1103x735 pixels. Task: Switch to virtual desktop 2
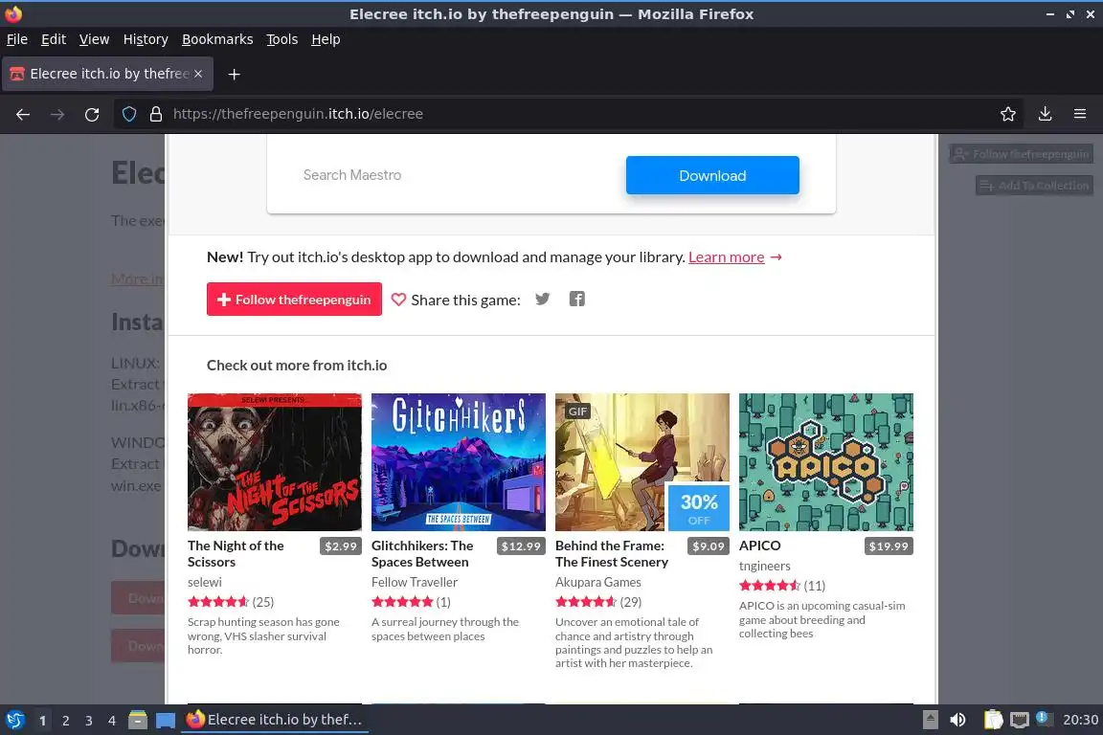tap(65, 721)
